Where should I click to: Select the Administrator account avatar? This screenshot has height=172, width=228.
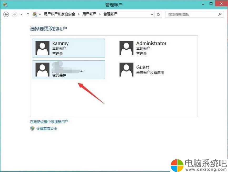pos(126,48)
